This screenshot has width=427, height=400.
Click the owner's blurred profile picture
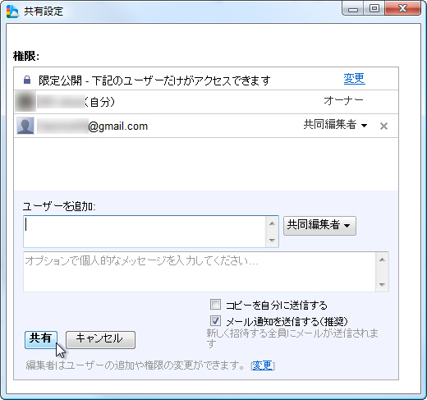point(25,101)
